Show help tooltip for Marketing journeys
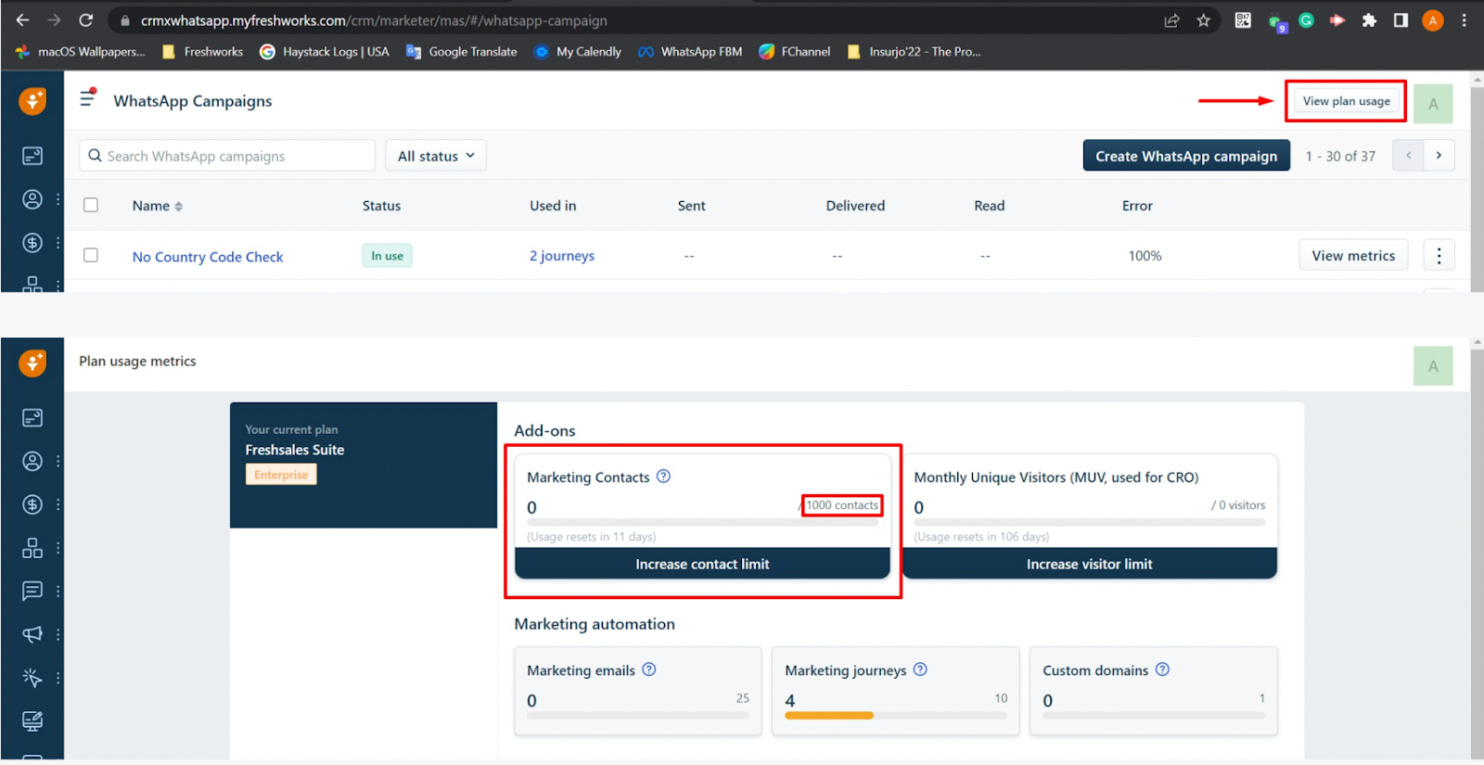The width and height of the screenshot is (1484, 765). 920,669
